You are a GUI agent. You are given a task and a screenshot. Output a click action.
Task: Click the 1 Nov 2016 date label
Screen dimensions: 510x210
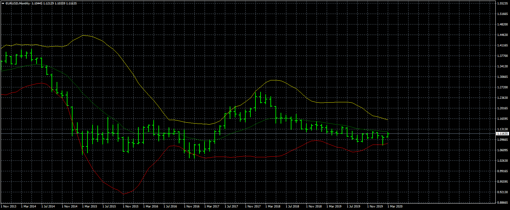coord(192,207)
